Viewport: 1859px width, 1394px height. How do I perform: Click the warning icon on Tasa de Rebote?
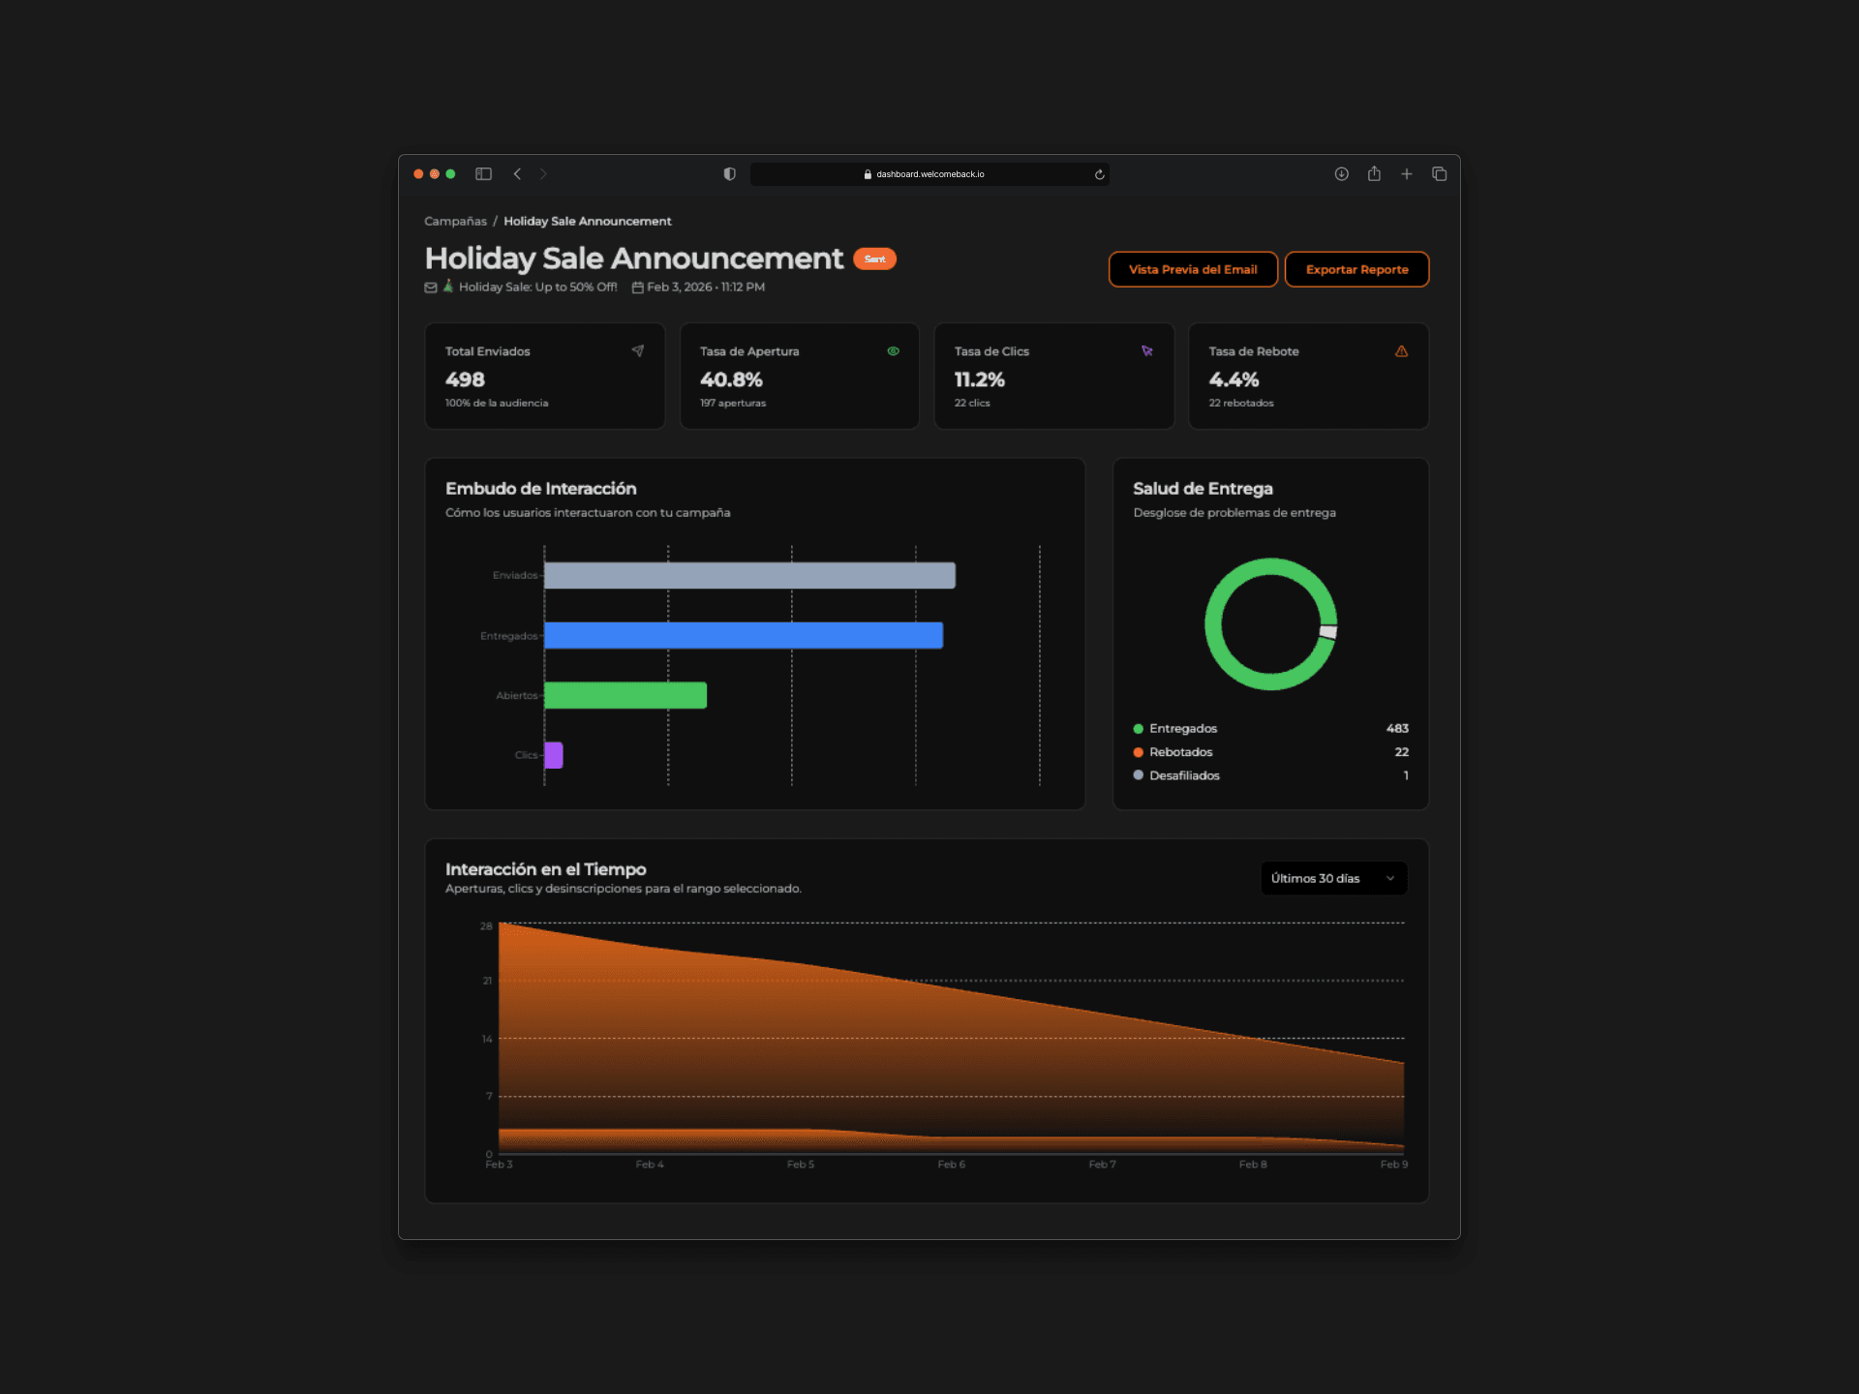tap(1401, 351)
